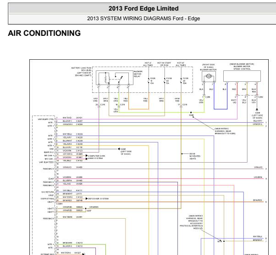Click the 'BLOWER MOTOR SPEED CONTROL' label

click(242, 68)
